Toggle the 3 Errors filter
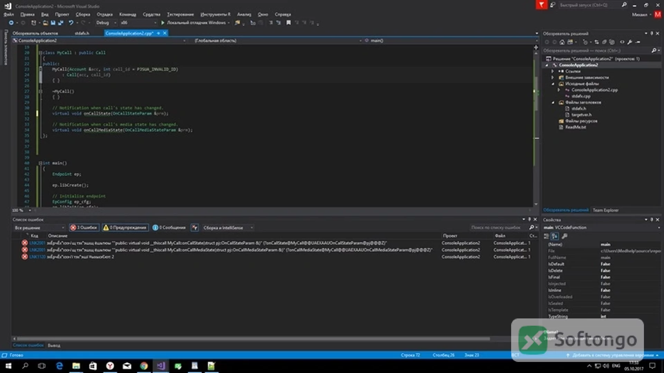Screen dimensions: 664x373 tap(84, 228)
